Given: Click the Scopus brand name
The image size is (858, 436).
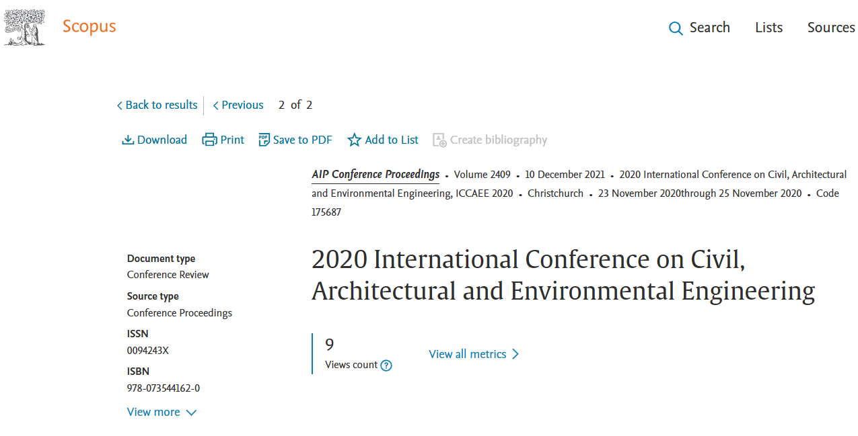Looking at the screenshot, I should 89,27.
